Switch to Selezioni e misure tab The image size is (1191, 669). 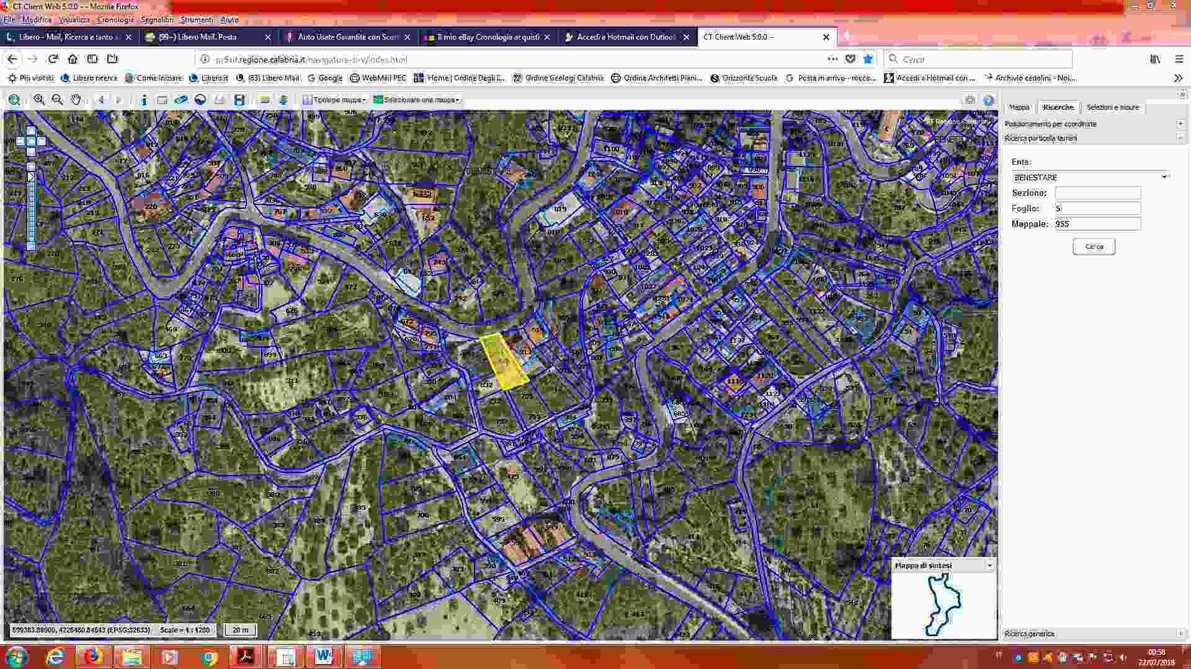pos(1113,107)
